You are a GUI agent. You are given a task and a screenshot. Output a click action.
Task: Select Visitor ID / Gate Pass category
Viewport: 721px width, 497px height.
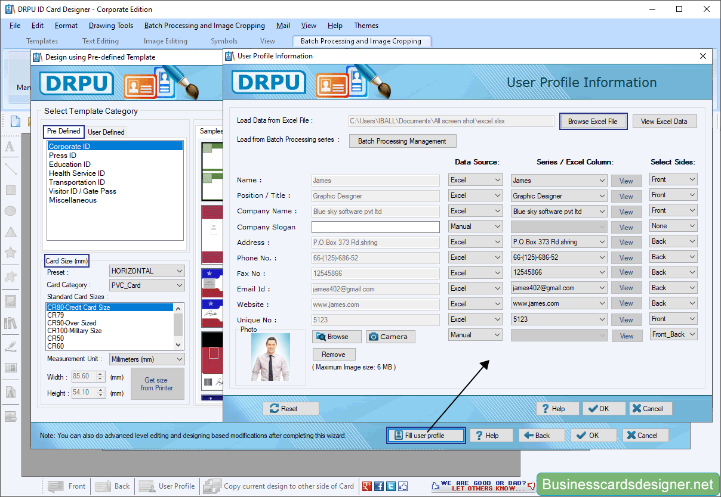pos(82,191)
